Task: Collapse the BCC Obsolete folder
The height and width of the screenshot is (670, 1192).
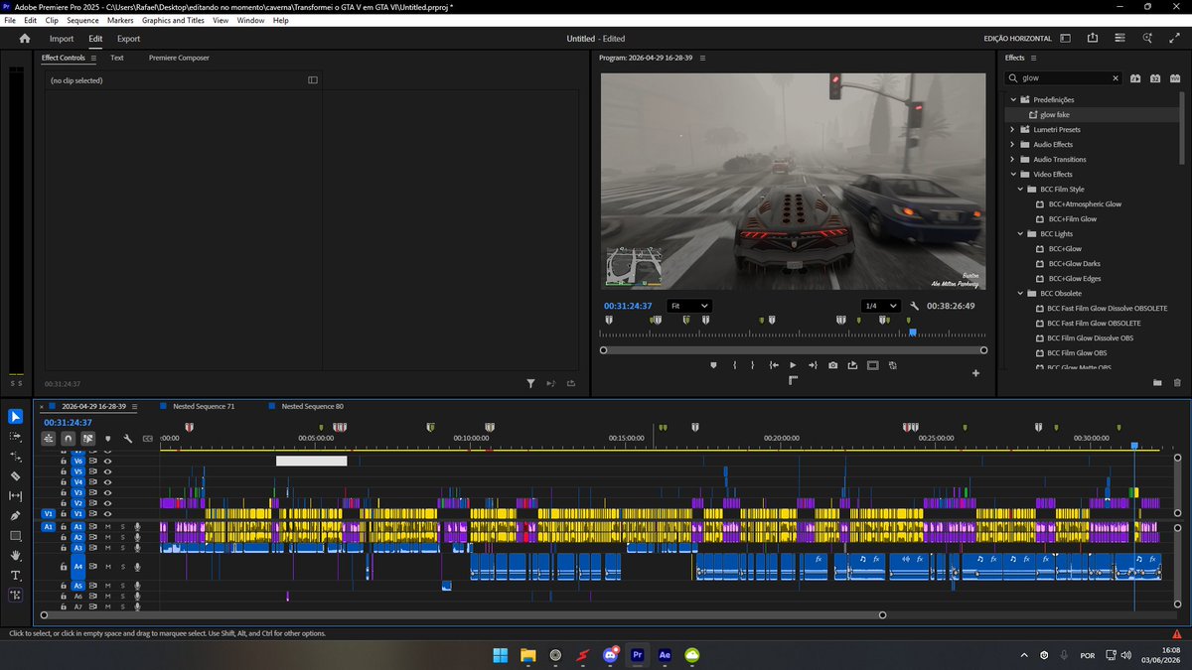Action: click(x=1019, y=293)
